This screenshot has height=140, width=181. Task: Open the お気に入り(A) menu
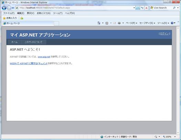(x=44, y=13)
